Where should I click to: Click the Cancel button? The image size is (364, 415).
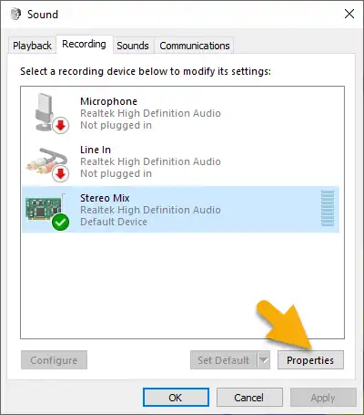pyautogui.click(x=249, y=398)
